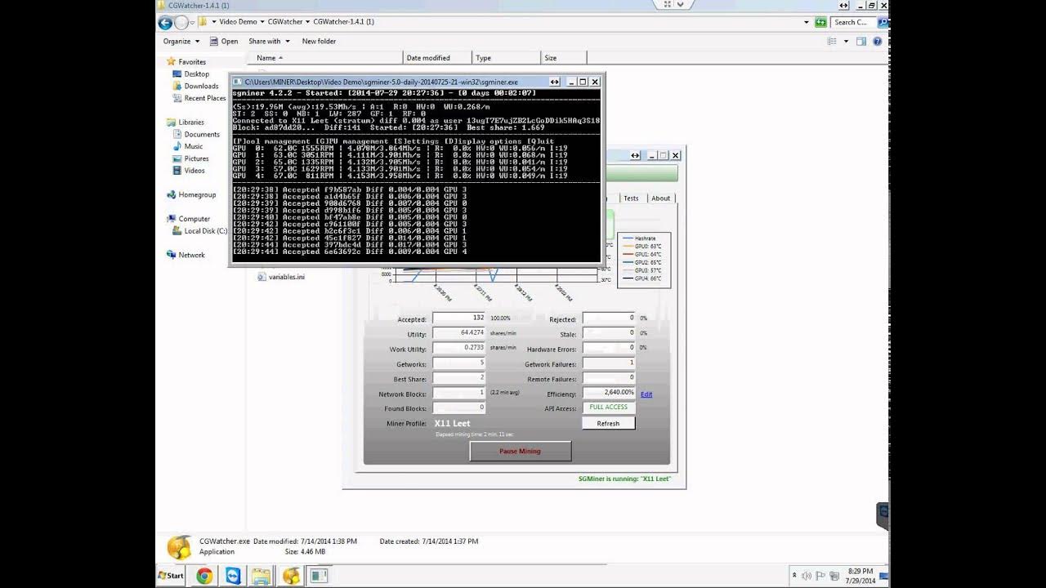Image resolution: width=1046 pixels, height=588 pixels.
Task: Switch to the About tab in CGWatcher
Action: 660,198
